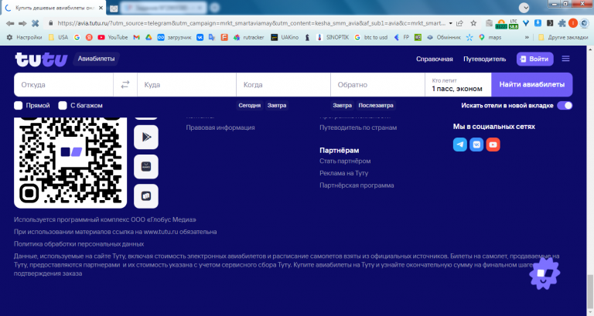Stop loading the page
594x316 pixels.
36,23
